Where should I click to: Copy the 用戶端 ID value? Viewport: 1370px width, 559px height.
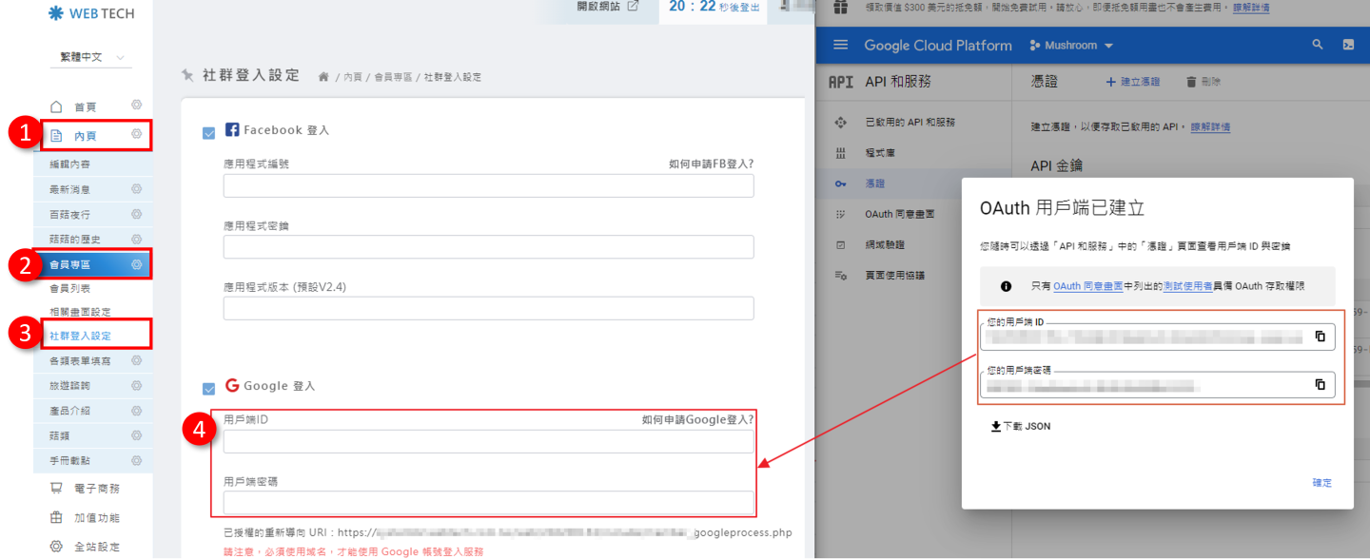1320,337
